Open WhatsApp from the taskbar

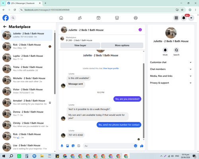(x=19, y=156)
